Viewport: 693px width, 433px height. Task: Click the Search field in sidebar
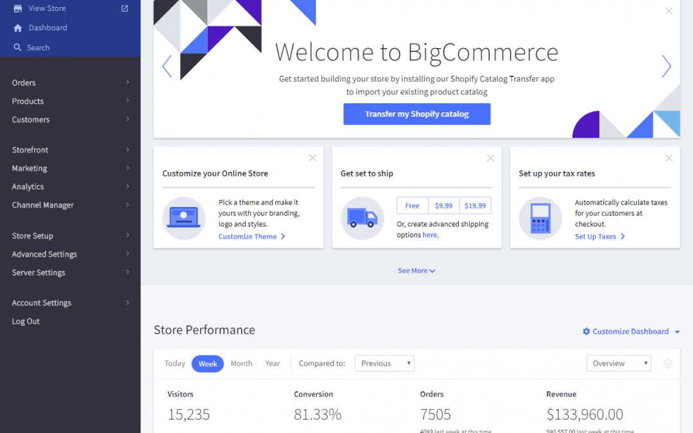(x=38, y=47)
